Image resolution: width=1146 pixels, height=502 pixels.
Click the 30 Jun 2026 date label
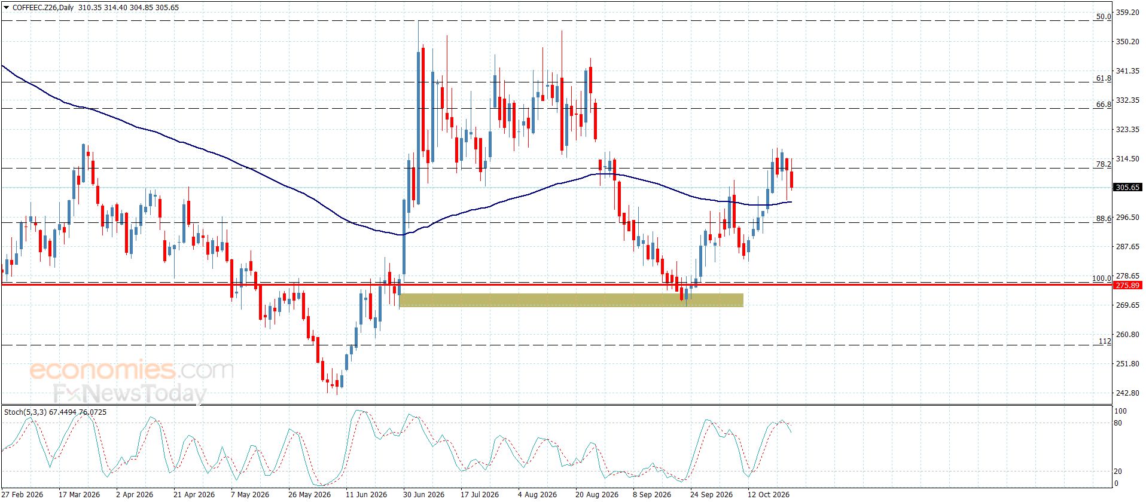click(423, 494)
